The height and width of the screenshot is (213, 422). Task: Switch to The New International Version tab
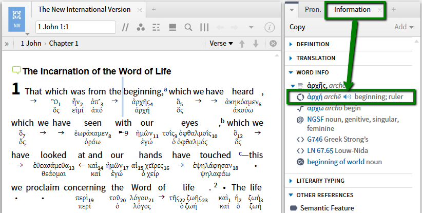click(x=84, y=9)
